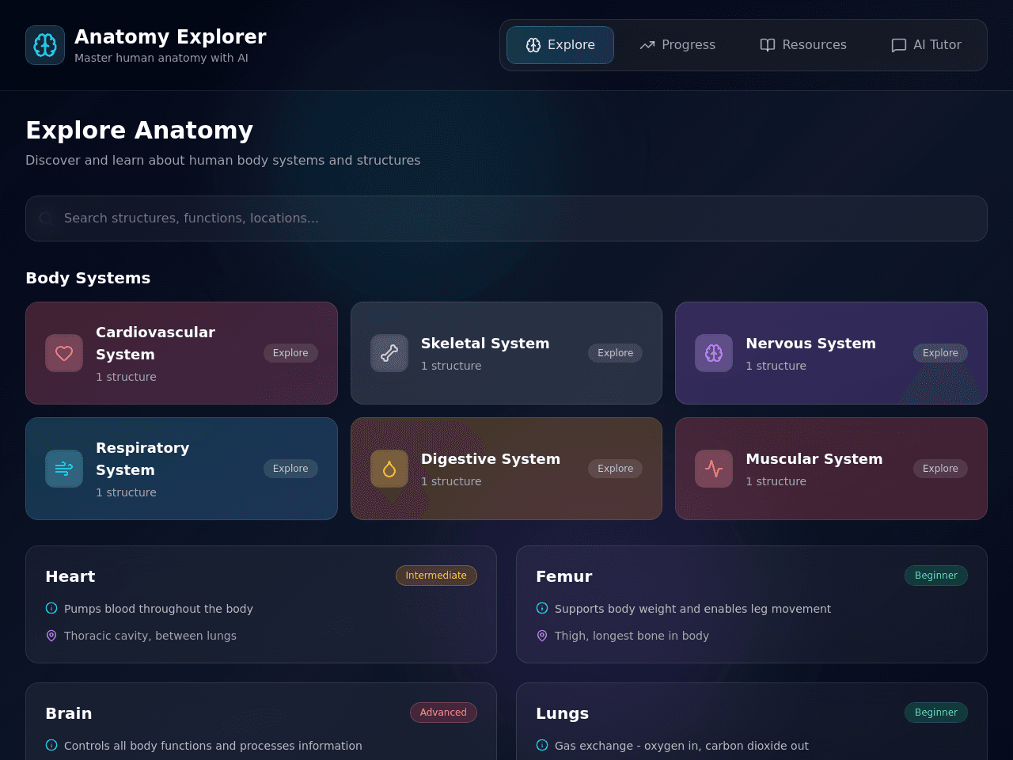
Task: Click the Muscular System heading
Action: pos(814,459)
